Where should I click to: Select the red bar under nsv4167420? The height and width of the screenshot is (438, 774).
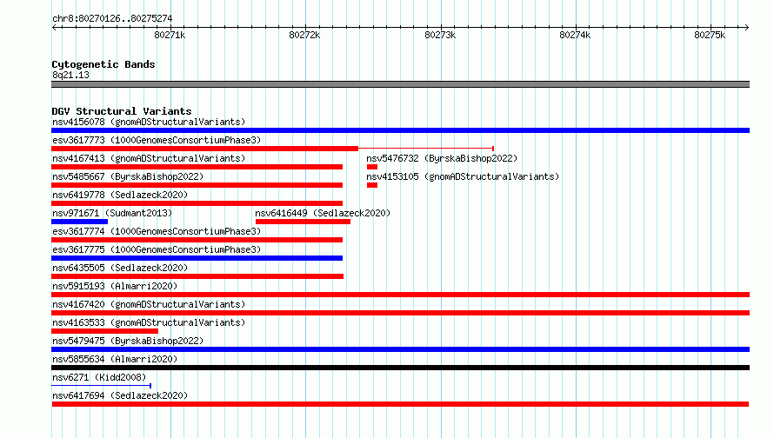(400, 313)
